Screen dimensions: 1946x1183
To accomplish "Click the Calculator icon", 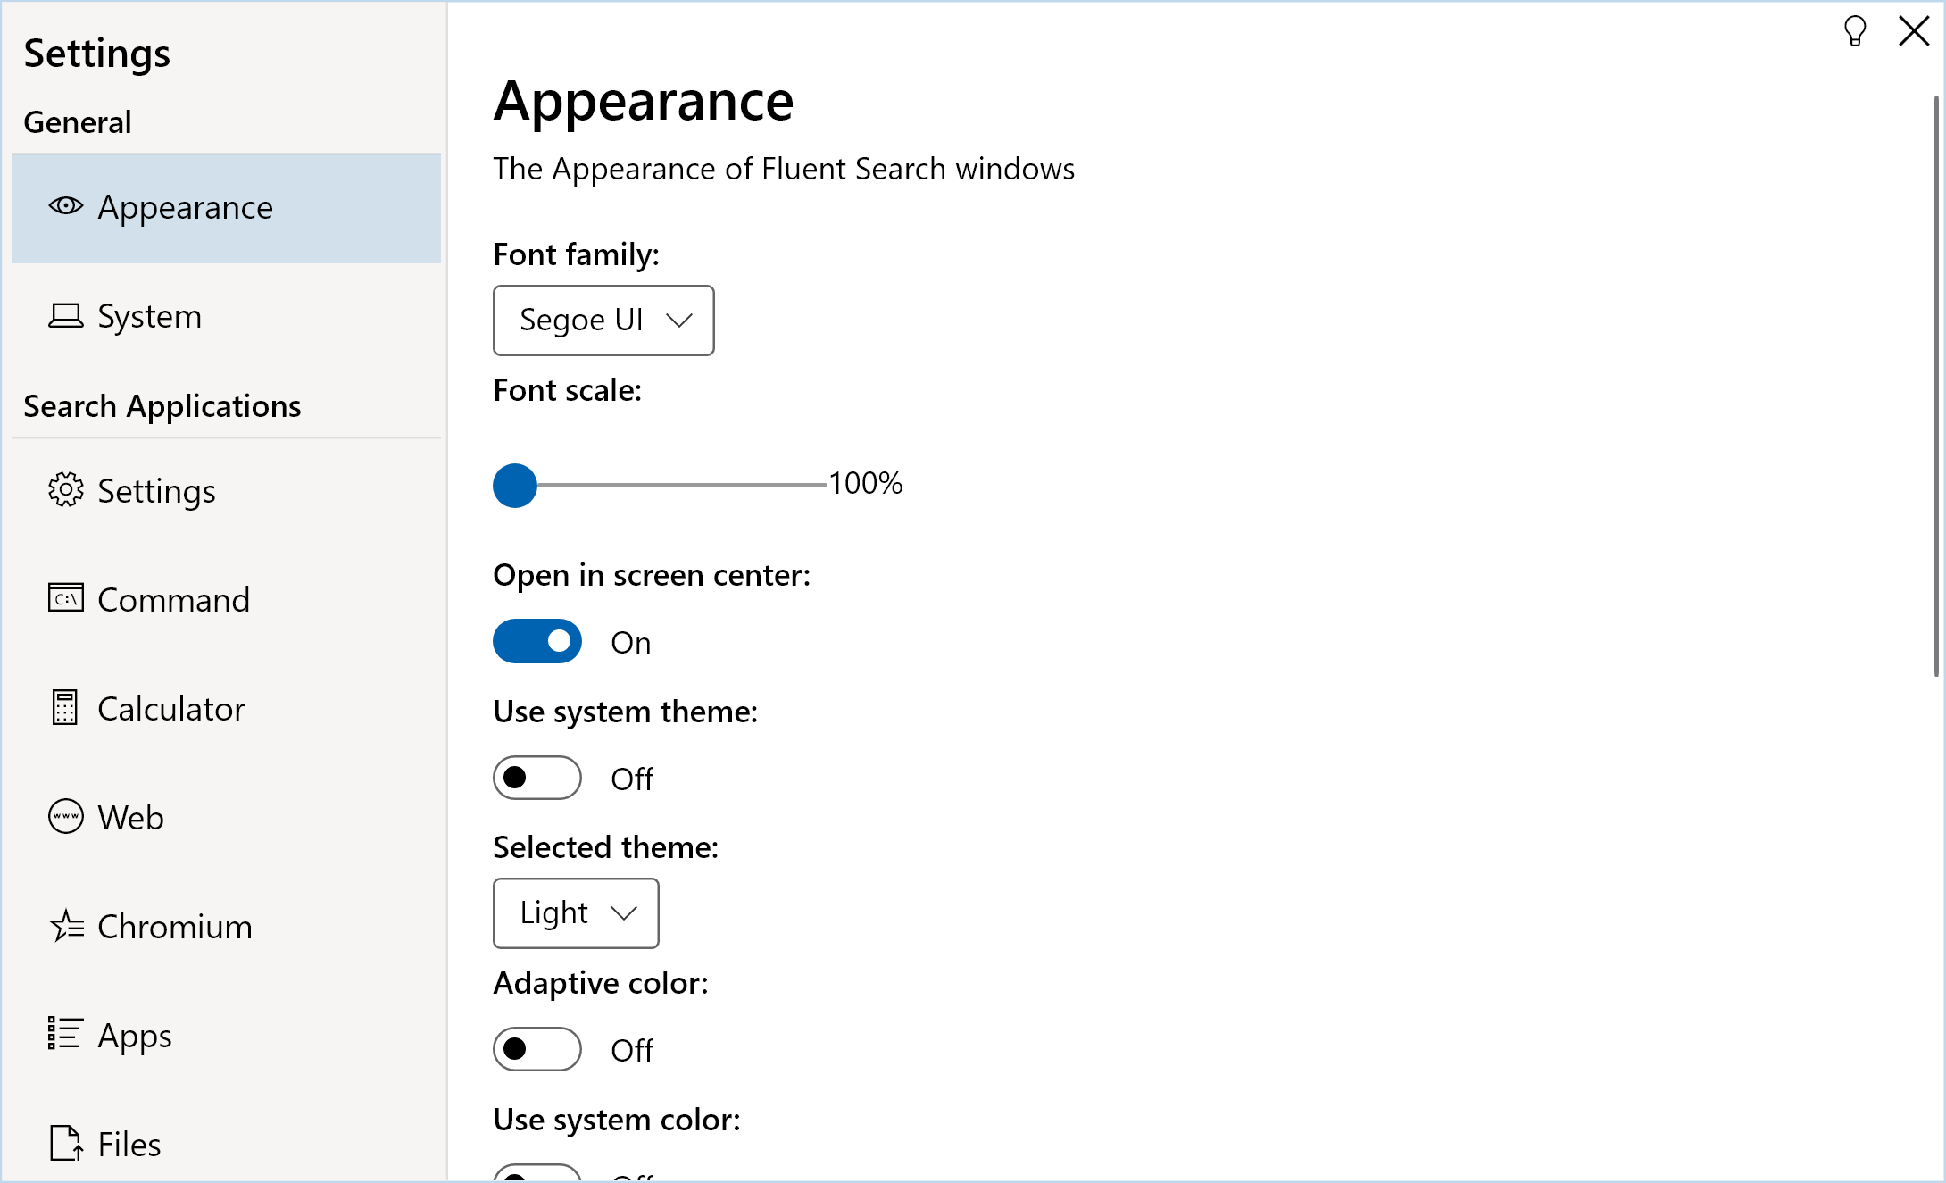I will 64,708.
